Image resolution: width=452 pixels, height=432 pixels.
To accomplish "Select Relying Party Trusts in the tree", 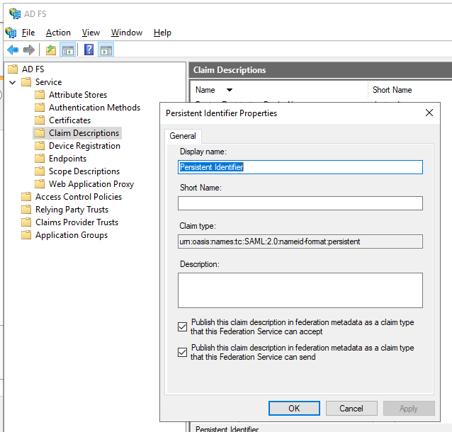I will (x=72, y=209).
